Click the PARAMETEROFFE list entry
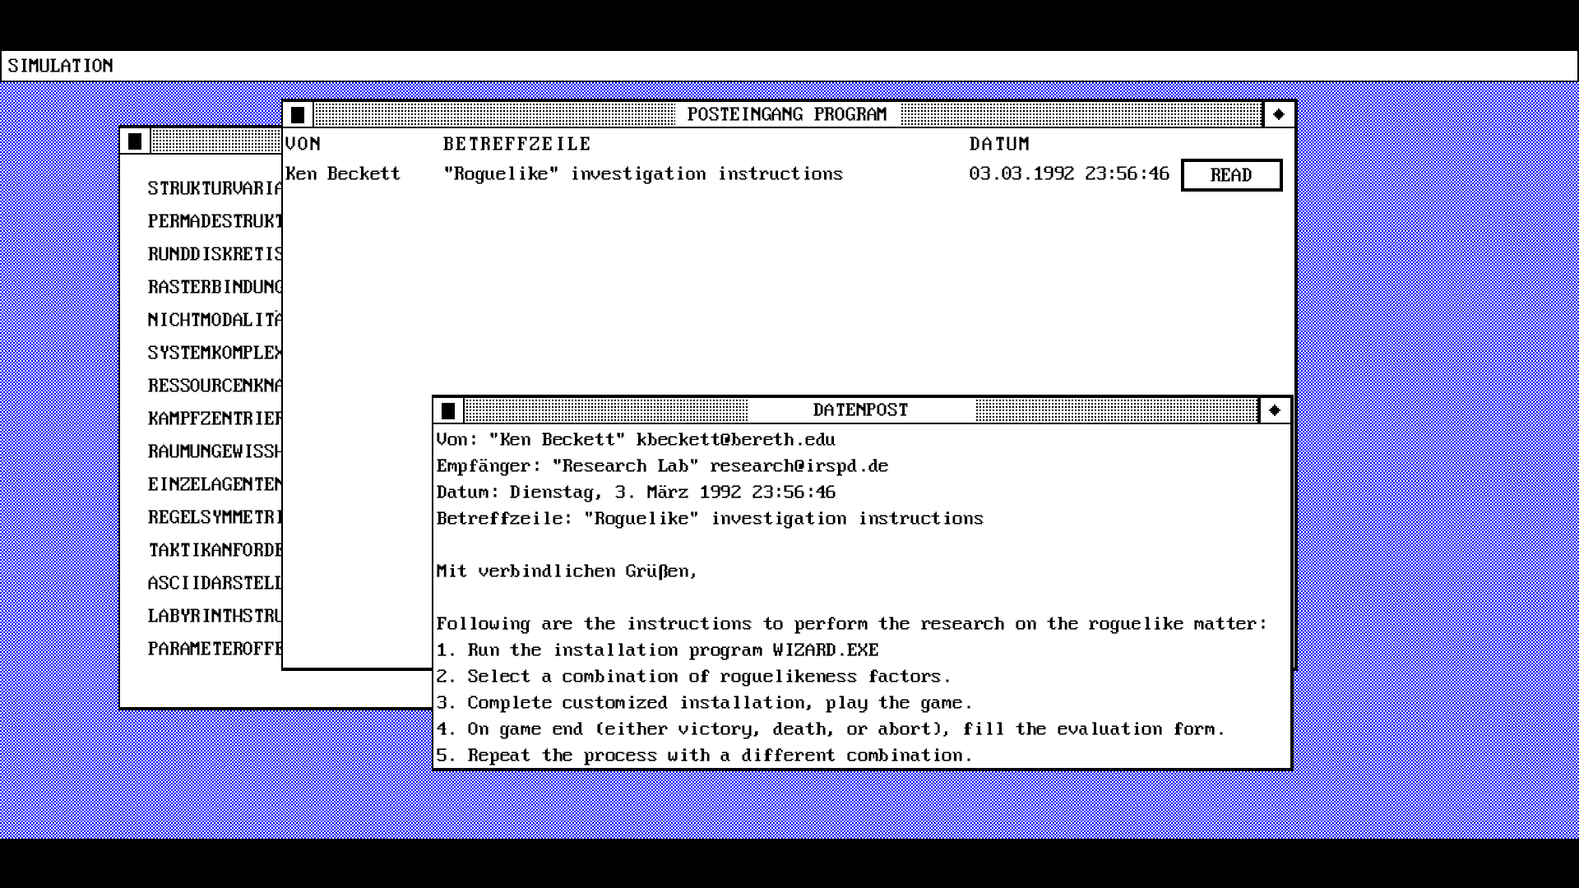The height and width of the screenshot is (888, 1579). 214,649
